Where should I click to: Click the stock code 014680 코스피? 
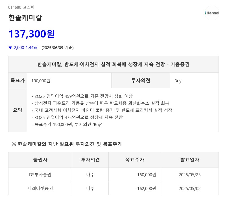21,7
